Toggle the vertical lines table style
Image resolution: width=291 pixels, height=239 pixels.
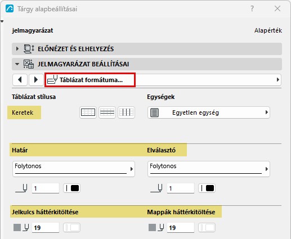[126, 112]
